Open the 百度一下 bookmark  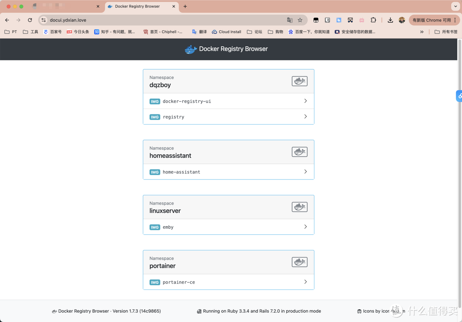pos(309,32)
